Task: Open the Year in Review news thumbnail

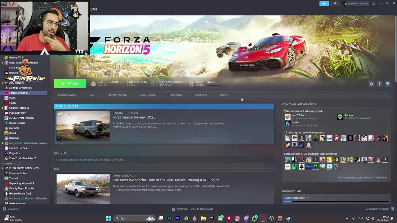Action: click(83, 126)
